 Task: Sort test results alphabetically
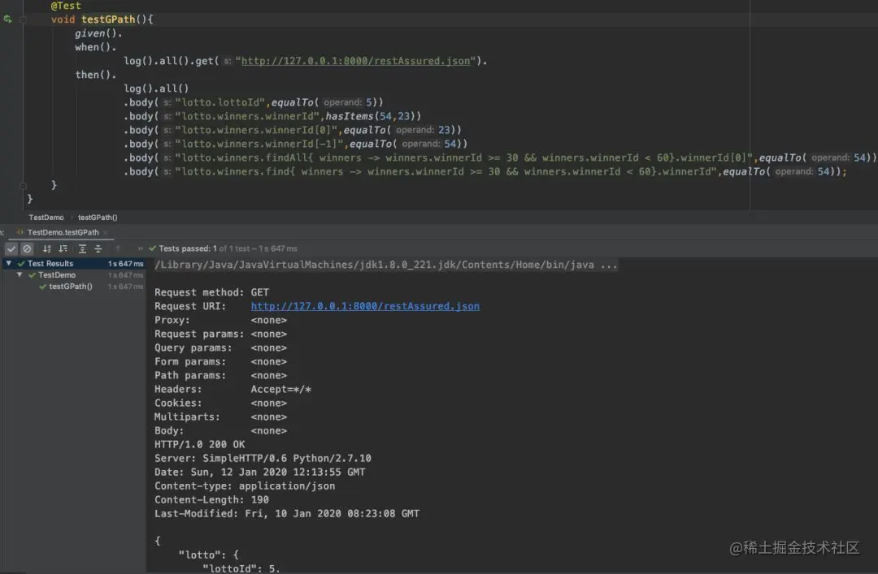coord(47,248)
